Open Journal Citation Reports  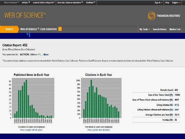click(43, 3)
